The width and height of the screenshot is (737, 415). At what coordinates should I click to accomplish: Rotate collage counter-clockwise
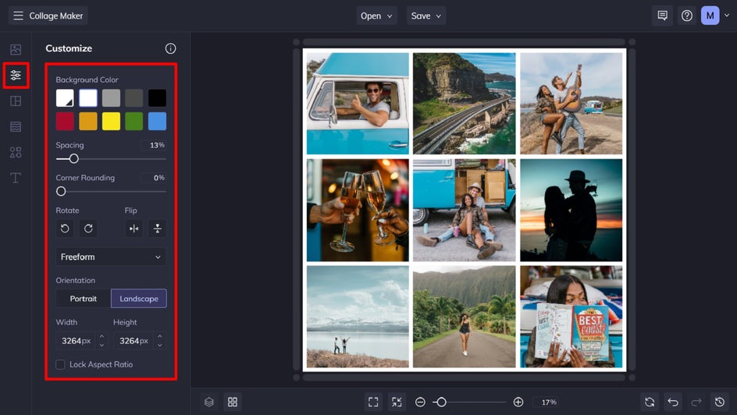65,229
